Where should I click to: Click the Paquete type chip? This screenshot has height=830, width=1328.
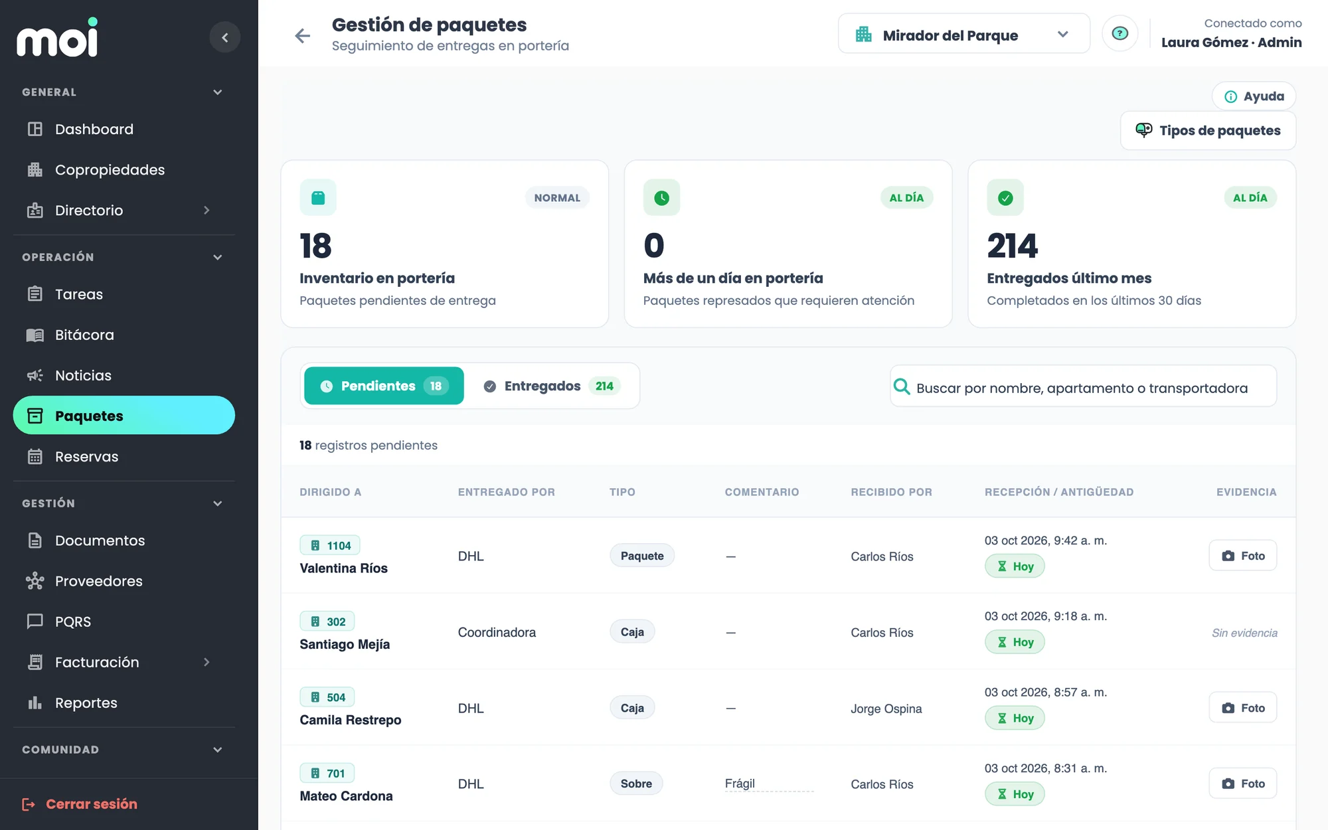(642, 556)
